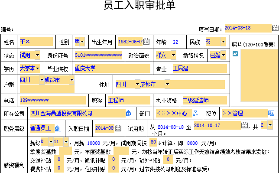The image size is (279, 173).
Task: Expand 婚姻状况 dropdown showing 已婚
Action: 223,55
